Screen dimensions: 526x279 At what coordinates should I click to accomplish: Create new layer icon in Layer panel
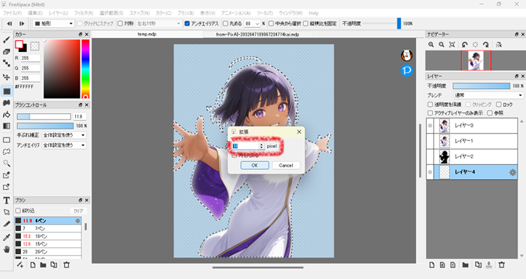pyautogui.click(x=431, y=265)
